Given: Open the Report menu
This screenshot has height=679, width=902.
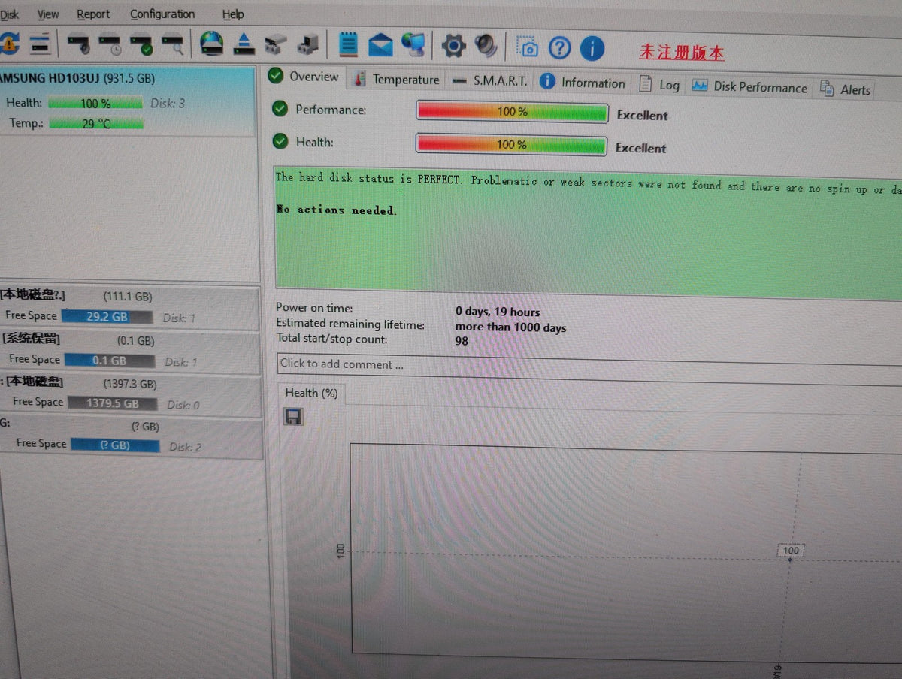Looking at the screenshot, I should (93, 14).
